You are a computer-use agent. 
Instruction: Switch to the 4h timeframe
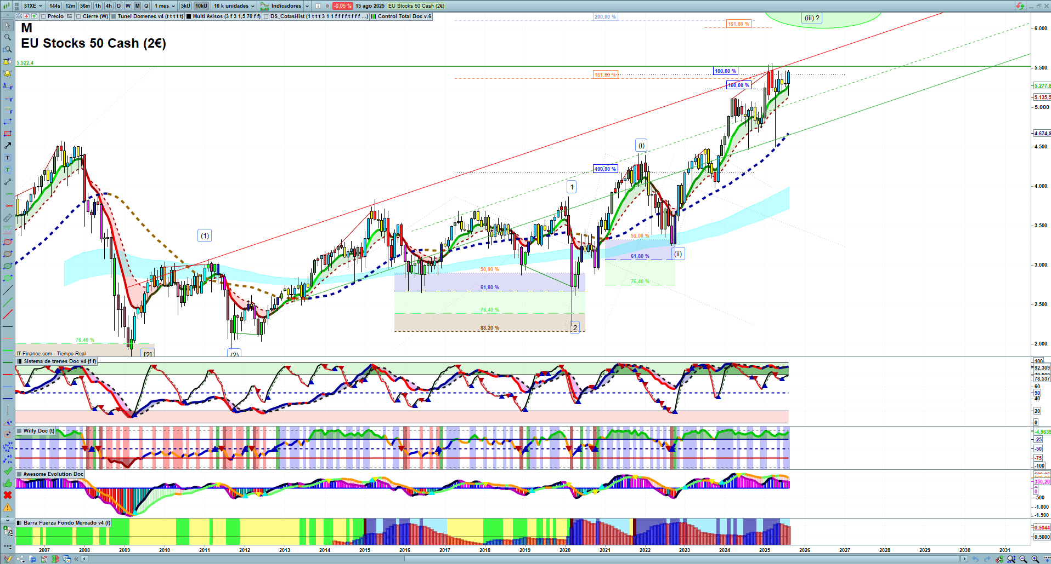pyautogui.click(x=109, y=6)
